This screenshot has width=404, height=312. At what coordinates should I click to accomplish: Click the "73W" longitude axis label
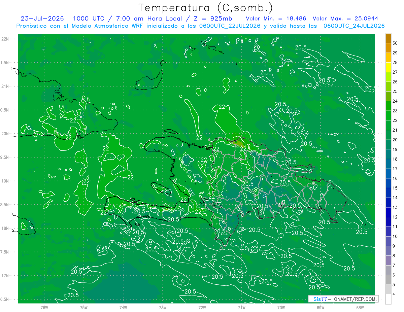click(163, 307)
